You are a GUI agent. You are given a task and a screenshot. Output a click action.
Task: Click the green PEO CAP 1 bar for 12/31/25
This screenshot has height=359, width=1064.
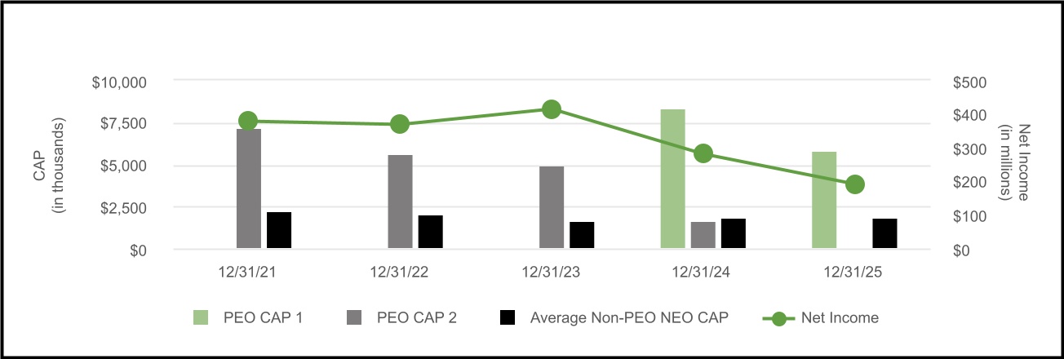click(x=824, y=200)
